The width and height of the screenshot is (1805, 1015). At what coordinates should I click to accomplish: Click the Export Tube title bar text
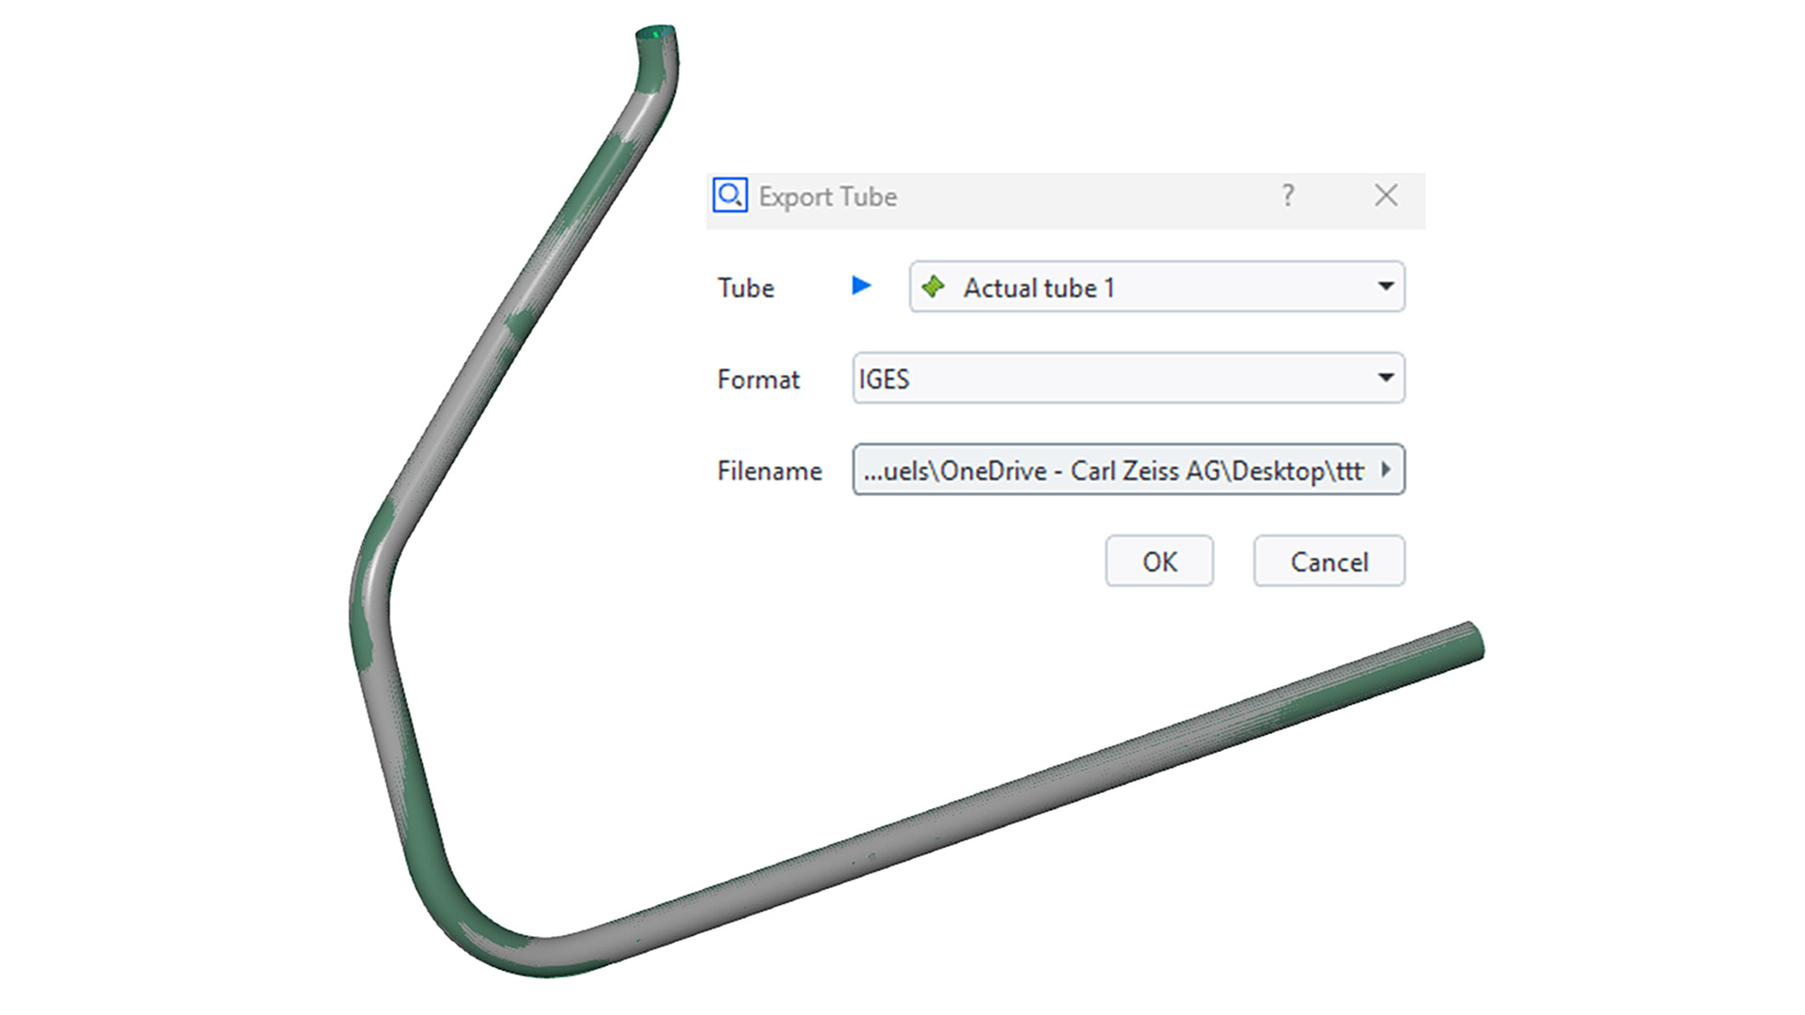coord(827,196)
